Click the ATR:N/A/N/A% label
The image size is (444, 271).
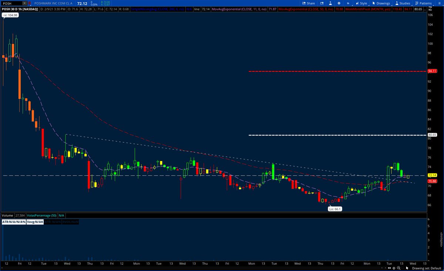(14, 222)
